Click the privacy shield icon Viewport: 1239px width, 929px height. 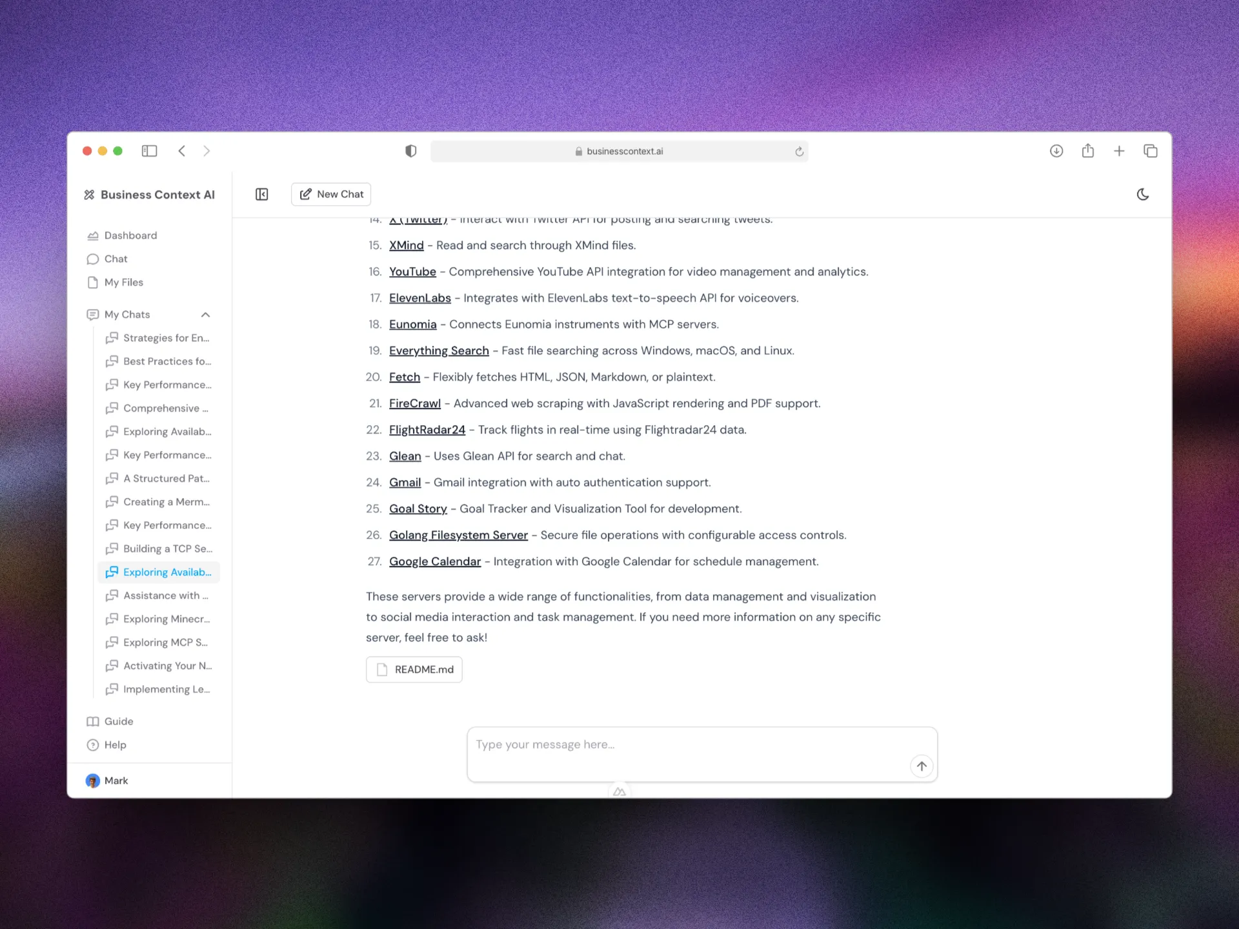(x=410, y=151)
